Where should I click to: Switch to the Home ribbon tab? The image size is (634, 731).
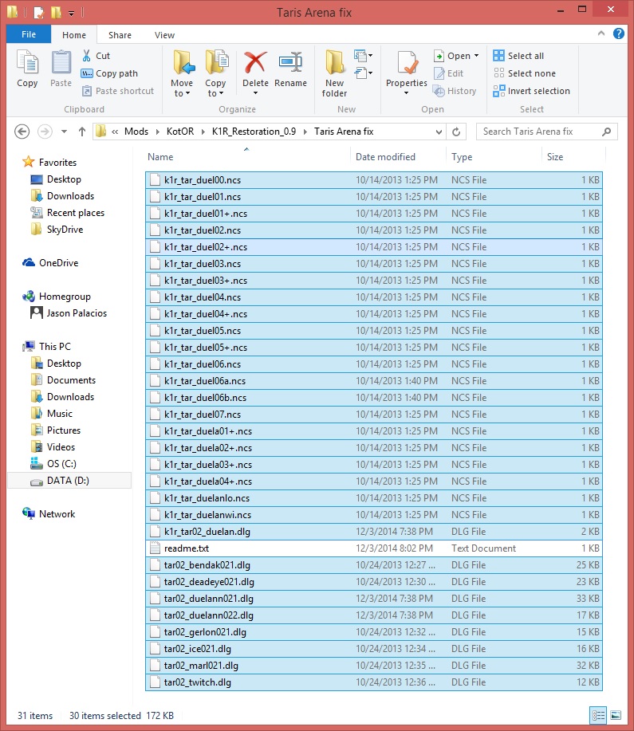coord(74,35)
